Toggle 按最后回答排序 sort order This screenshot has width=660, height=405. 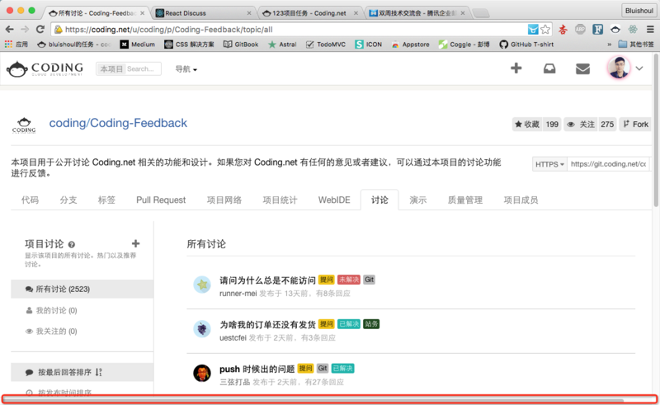point(82,372)
